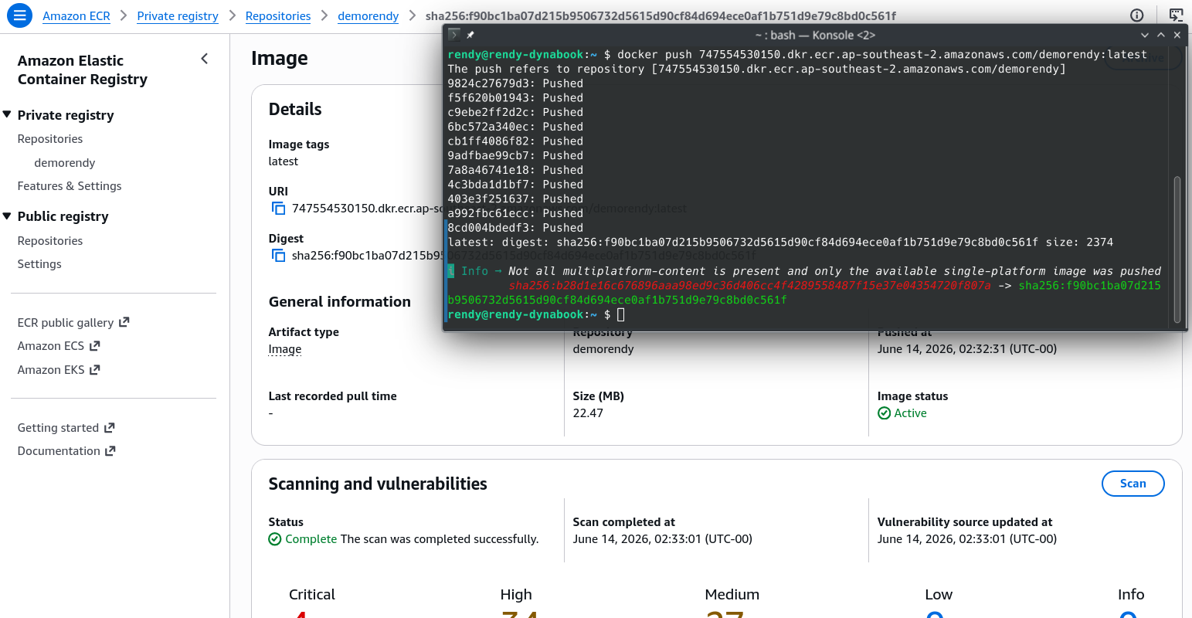
Task: Open Documentation external link
Action: pyautogui.click(x=66, y=450)
